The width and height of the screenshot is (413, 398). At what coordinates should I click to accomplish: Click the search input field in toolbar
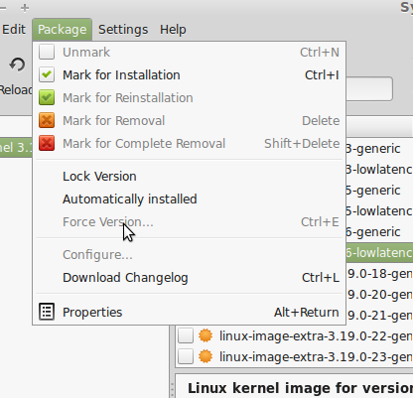click(369, 88)
